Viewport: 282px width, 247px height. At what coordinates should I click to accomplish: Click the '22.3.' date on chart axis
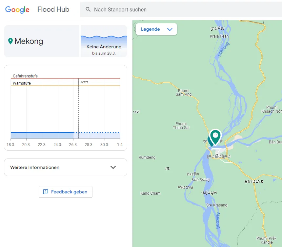tap(42, 145)
